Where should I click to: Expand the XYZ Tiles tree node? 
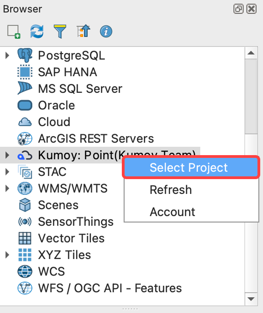tap(7, 255)
